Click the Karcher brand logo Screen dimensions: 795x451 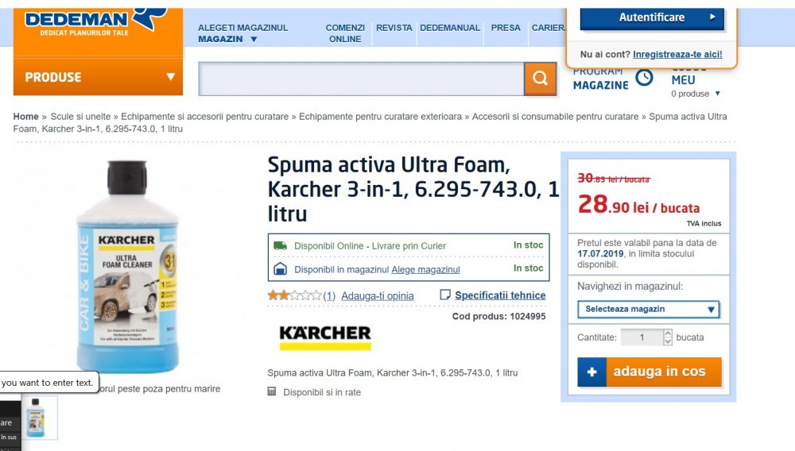[x=325, y=337]
